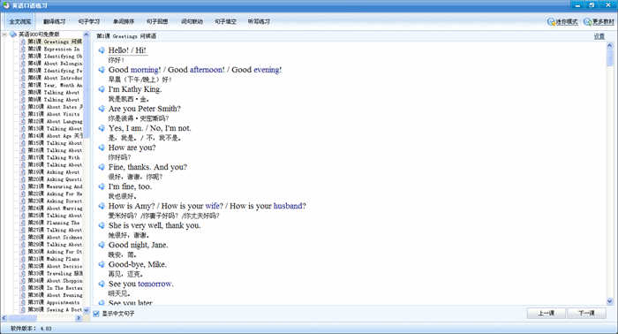Click the tree panel scroll-down arrow
Image resolution: width=618 pixels, height=334 pixels.
(x=87, y=310)
